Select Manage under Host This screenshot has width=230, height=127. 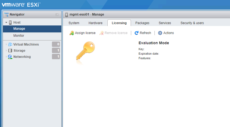(x=32, y=29)
